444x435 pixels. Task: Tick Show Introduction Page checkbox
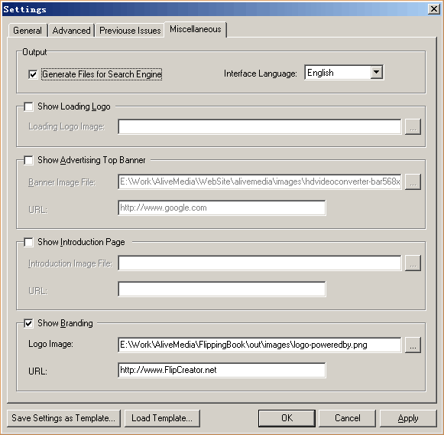coord(28,242)
